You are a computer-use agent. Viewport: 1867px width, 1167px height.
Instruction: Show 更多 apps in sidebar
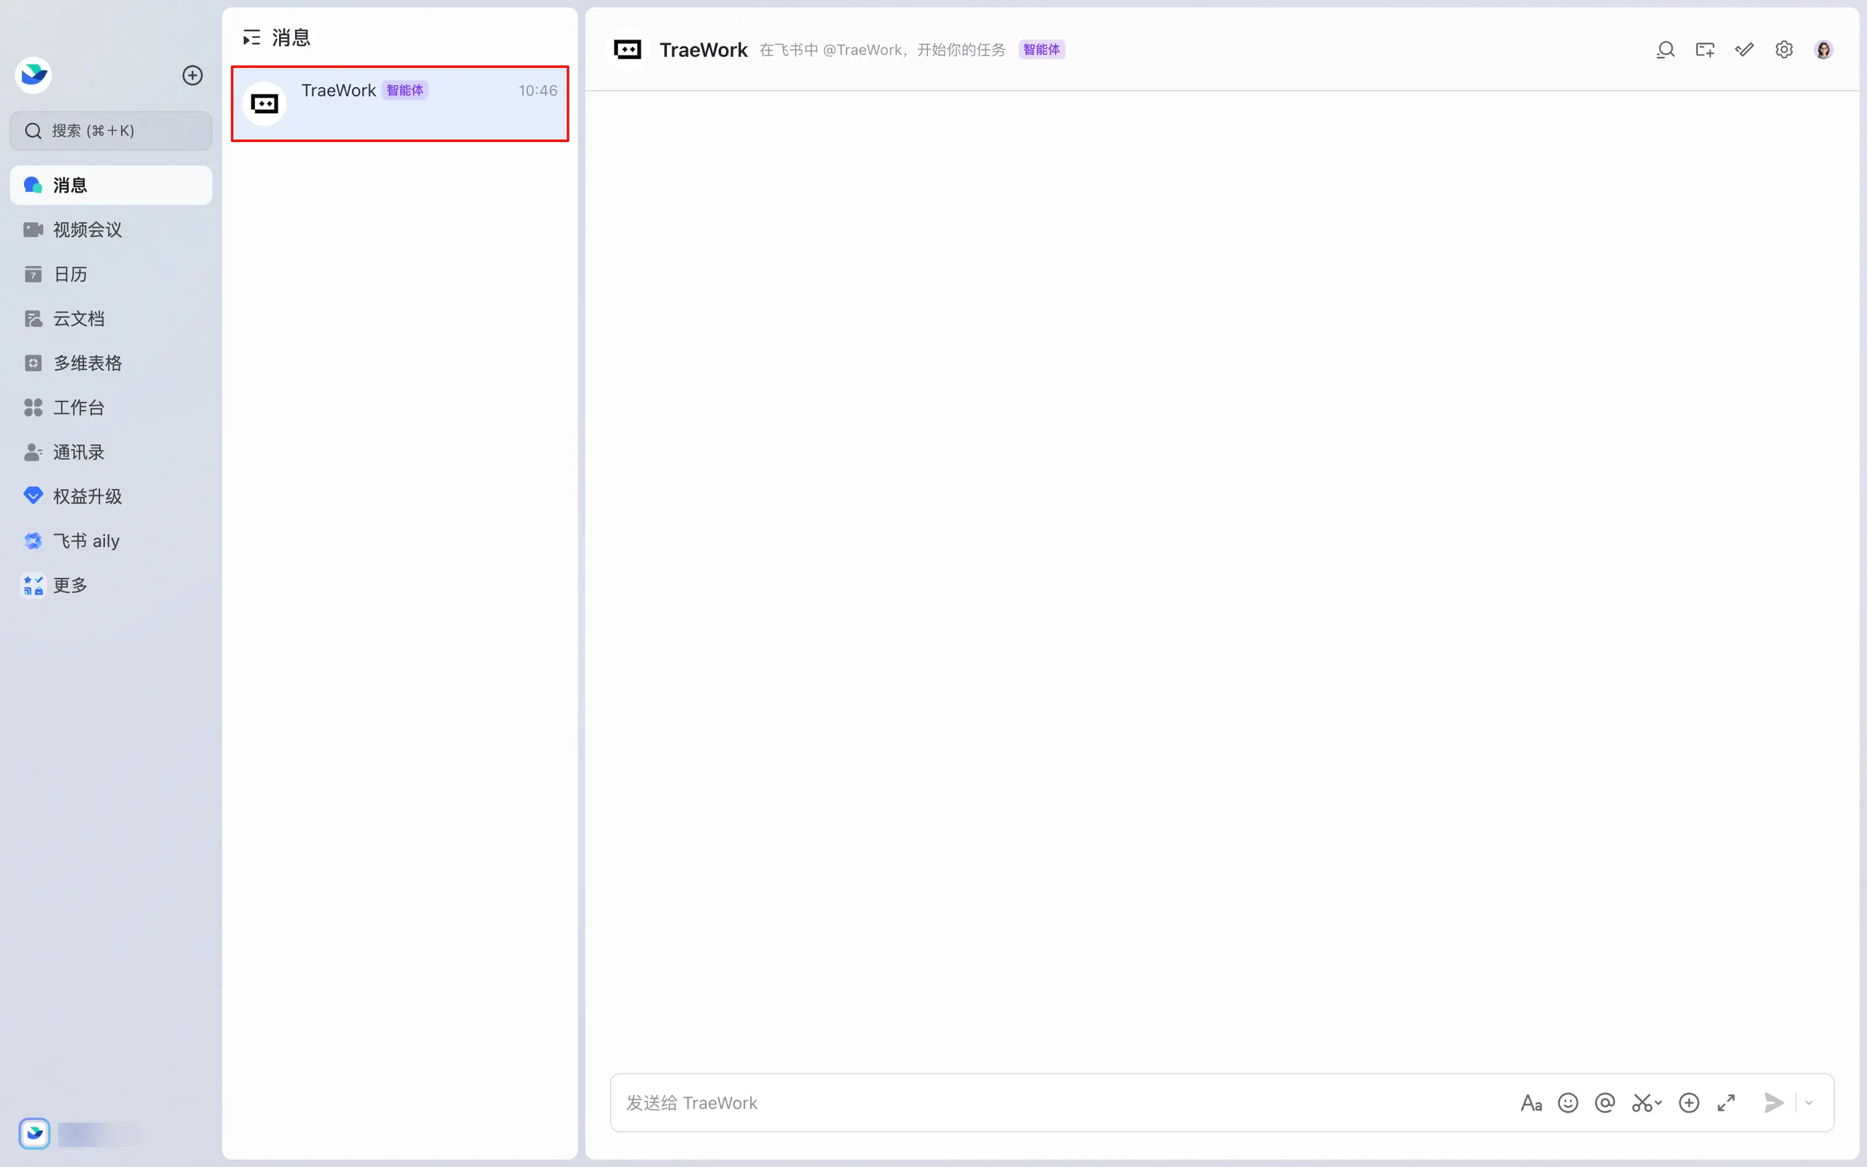pos(111,585)
